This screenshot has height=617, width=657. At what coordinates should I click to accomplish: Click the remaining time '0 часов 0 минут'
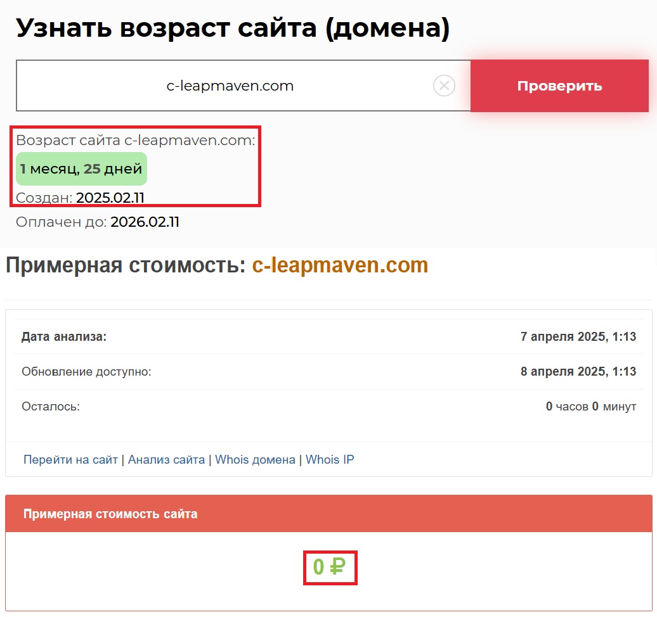(590, 407)
